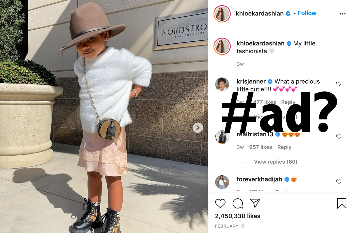View the 2,450,330 likes list
This screenshot has height=233, width=350.
[x=237, y=216]
